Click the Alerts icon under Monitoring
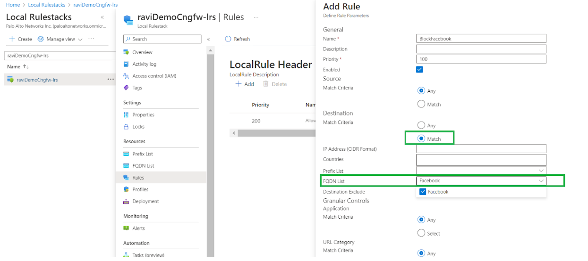 [x=126, y=228]
